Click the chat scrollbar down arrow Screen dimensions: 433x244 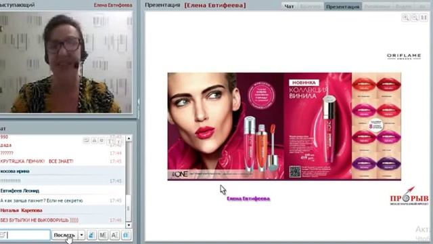[129, 224]
